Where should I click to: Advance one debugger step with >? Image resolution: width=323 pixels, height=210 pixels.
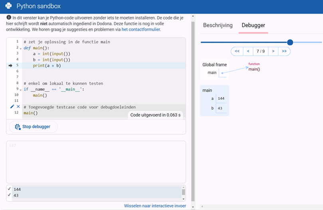[273, 51]
